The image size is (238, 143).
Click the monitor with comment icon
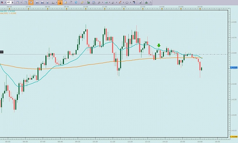pos(65,2)
